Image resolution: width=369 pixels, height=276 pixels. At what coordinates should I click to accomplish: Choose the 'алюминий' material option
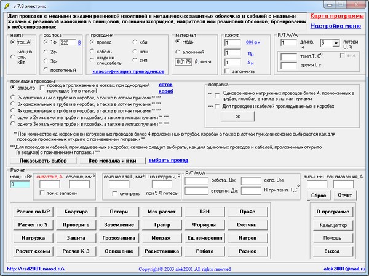(177, 52)
